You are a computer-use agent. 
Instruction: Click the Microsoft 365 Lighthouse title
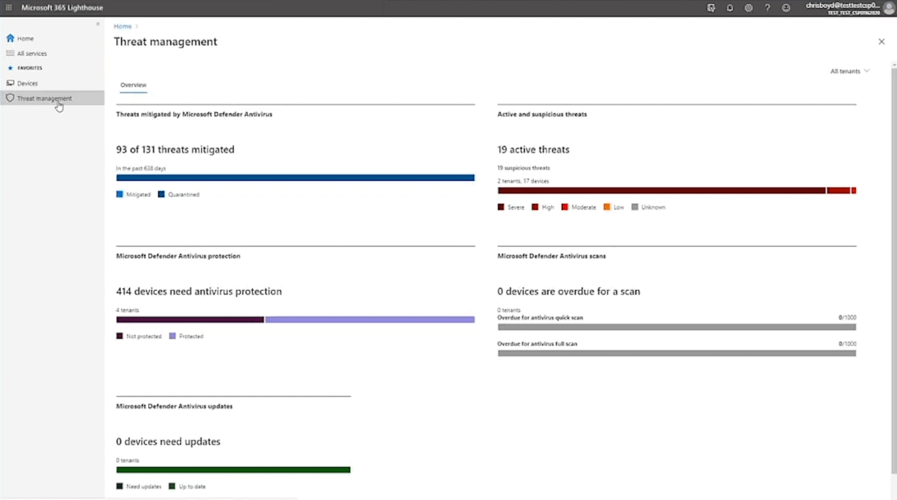(62, 8)
